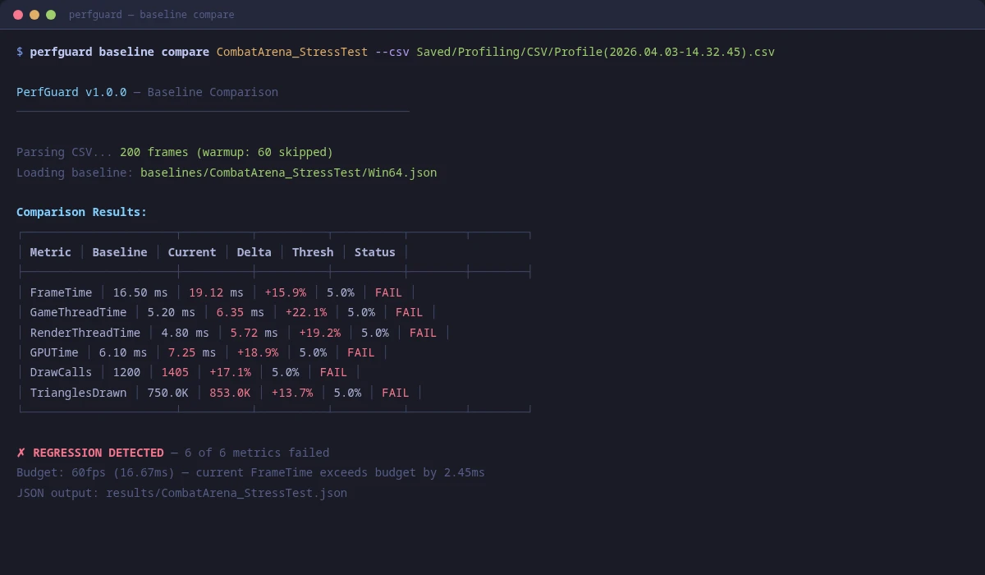
Task: Click the Metric column header
Action: 50,251
